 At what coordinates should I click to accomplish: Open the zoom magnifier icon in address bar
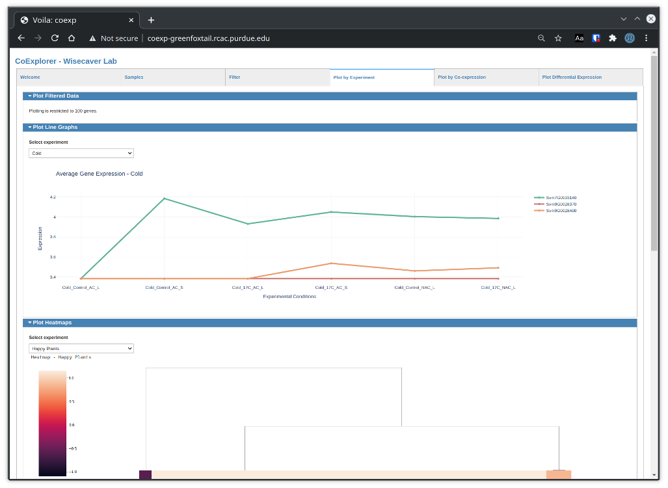[x=541, y=38]
